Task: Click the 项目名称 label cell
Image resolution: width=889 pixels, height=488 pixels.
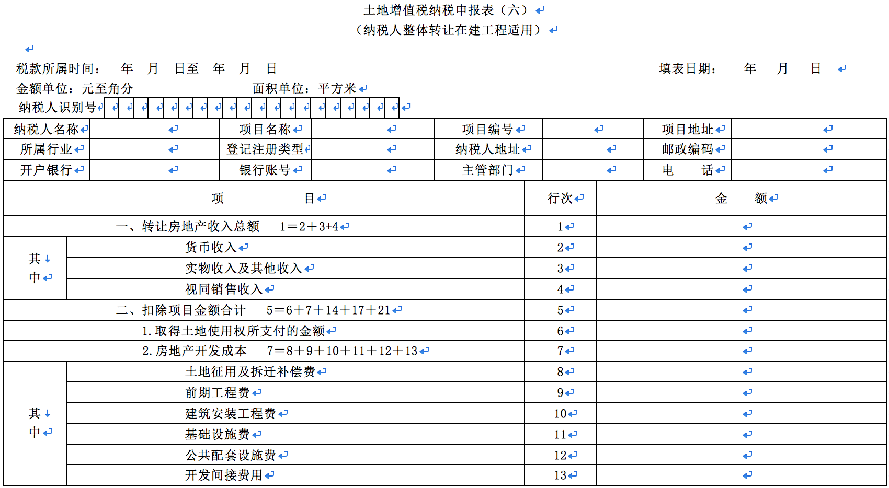Action: 265,129
